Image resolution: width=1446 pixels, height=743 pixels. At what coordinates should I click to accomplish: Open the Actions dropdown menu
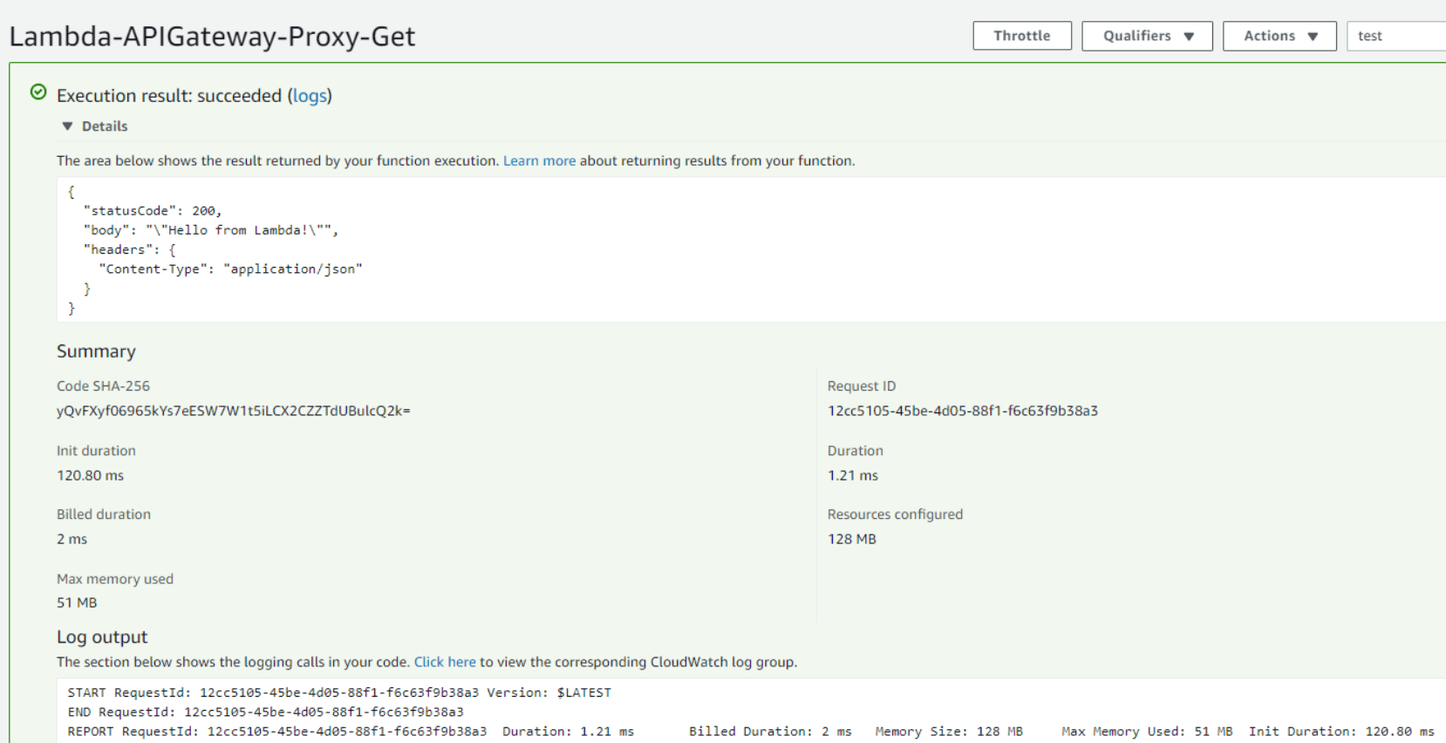tap(1279, 36)
